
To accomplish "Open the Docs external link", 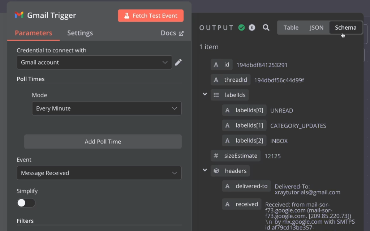I will pyautogui.click(x=172, y=33).
